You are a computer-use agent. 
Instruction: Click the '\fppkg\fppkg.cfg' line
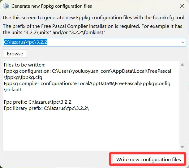[x=23, y=77]
